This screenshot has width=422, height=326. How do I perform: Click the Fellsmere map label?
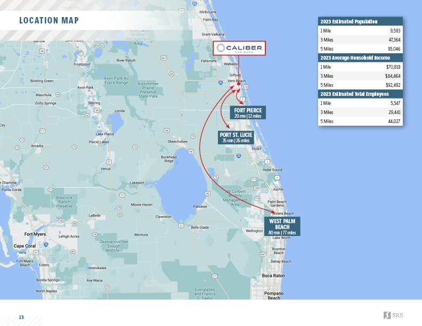[208, 61]
